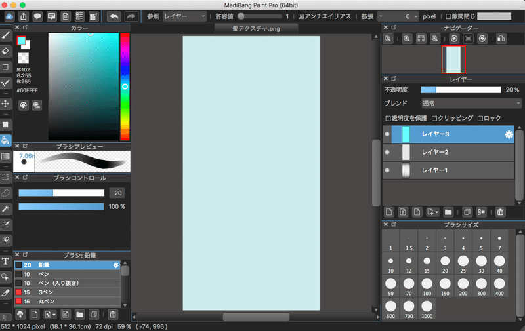Select the Brush tool
Screen dimensions: 525x331
pos(6,35)
